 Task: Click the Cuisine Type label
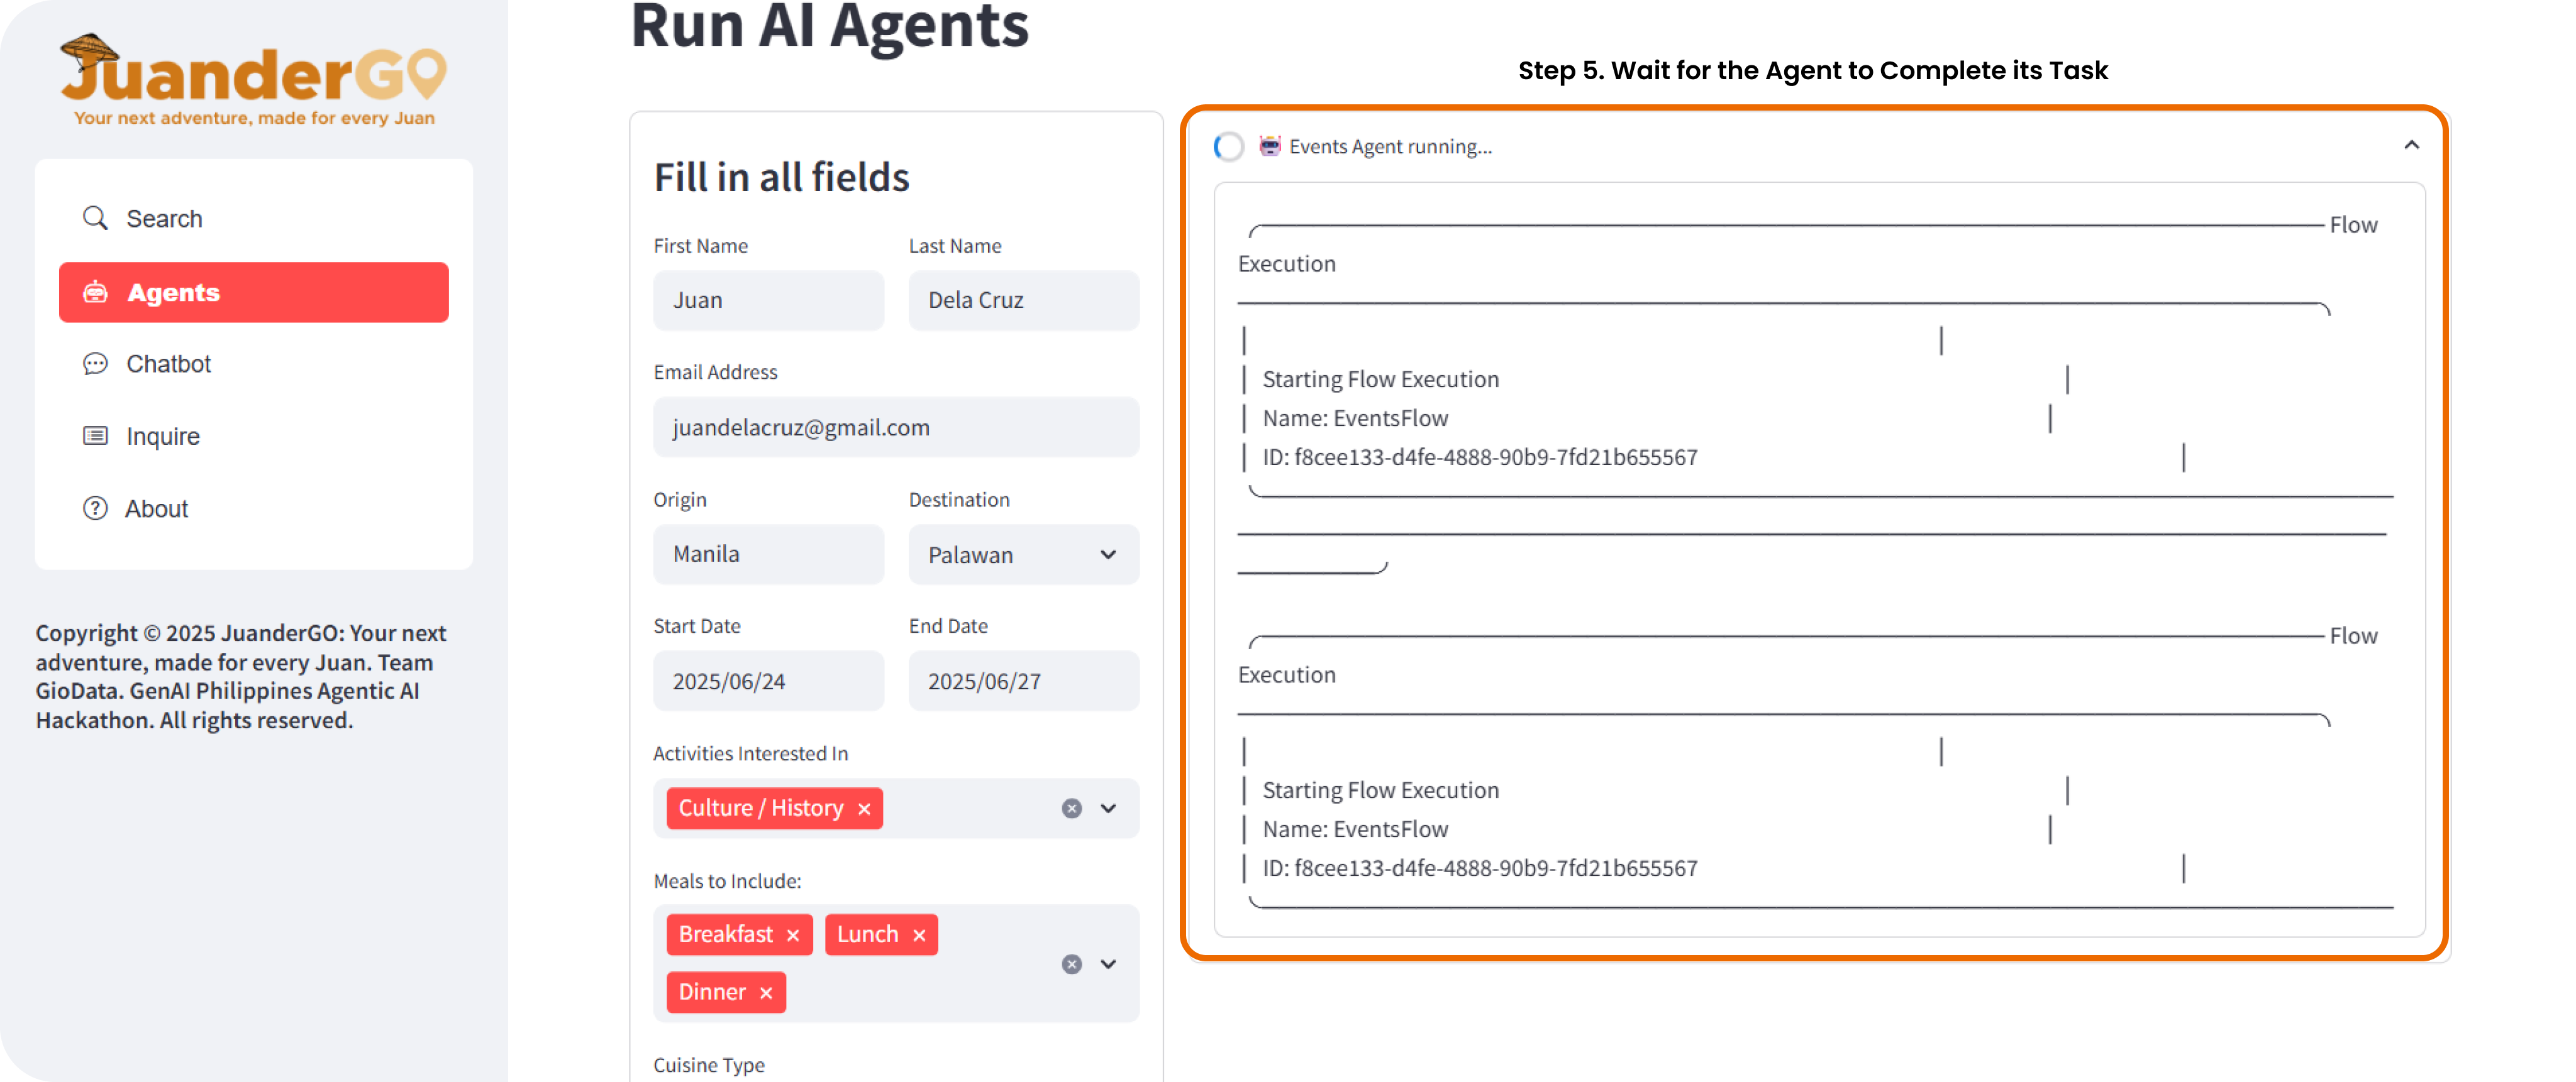[708, 1065]
